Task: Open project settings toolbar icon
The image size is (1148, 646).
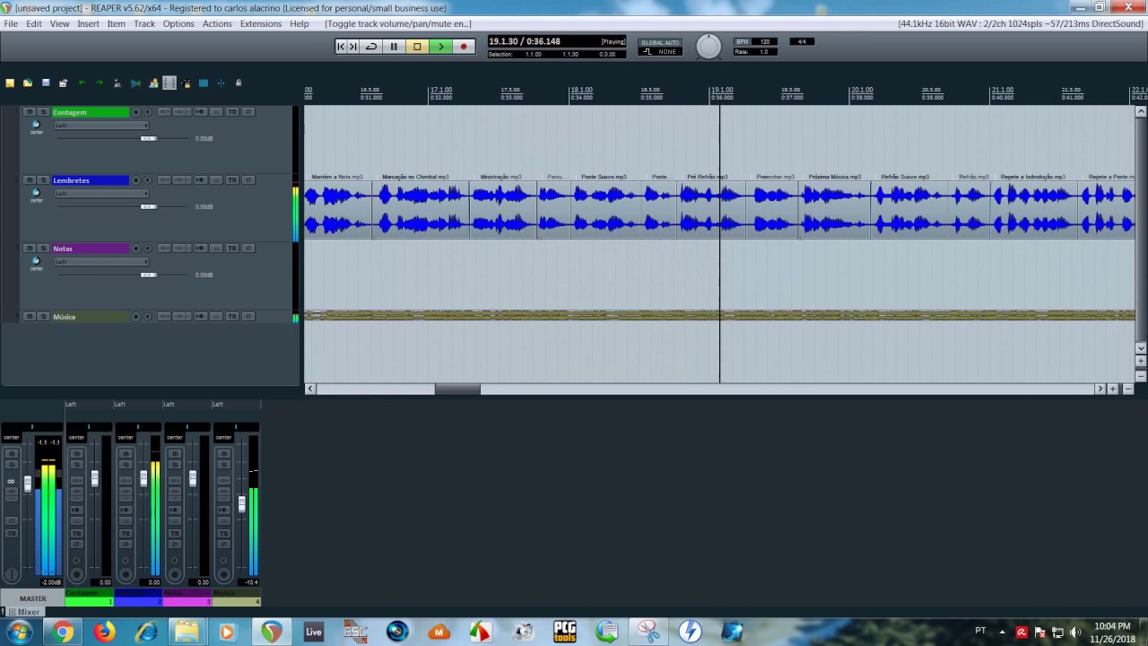Action: click(x=63, y=83)
